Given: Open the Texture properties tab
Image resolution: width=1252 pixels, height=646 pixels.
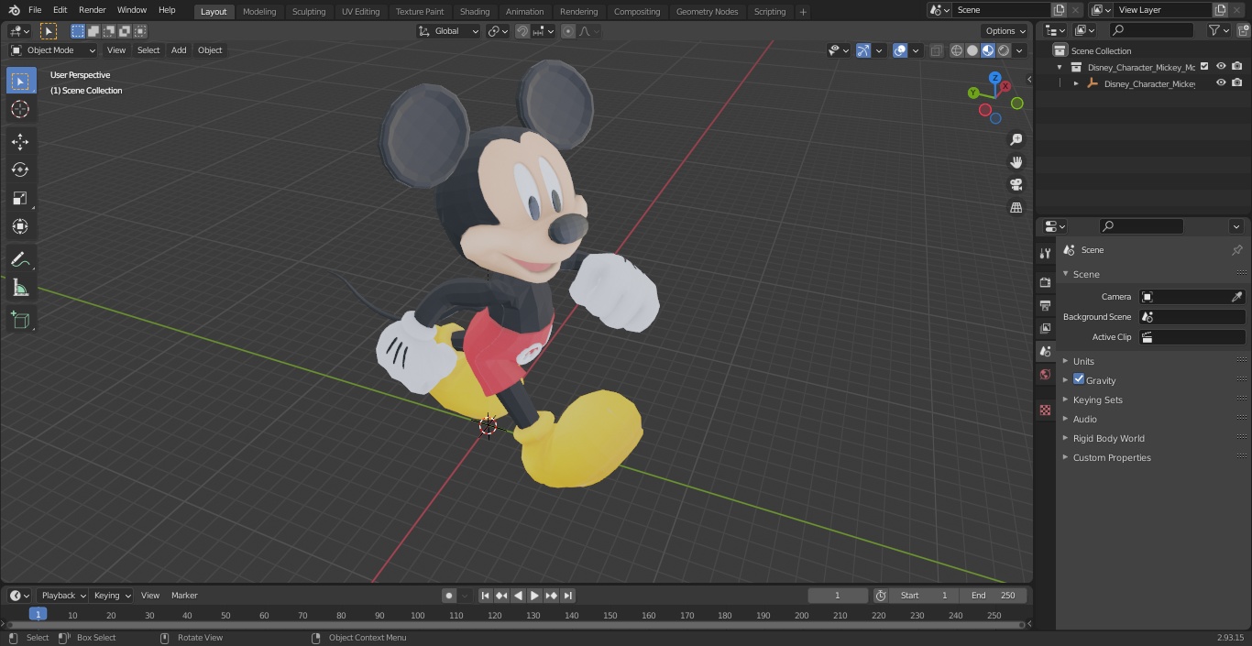Looking at the screenshot, I should coord(1045,411).
